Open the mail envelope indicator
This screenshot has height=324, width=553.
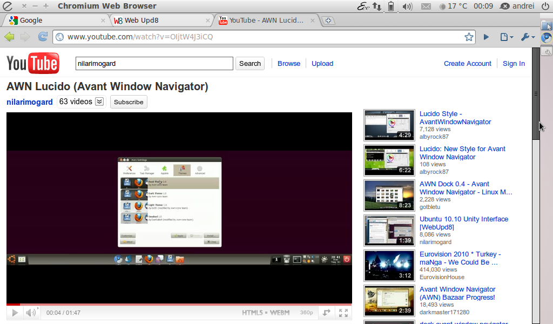point(426,6)
